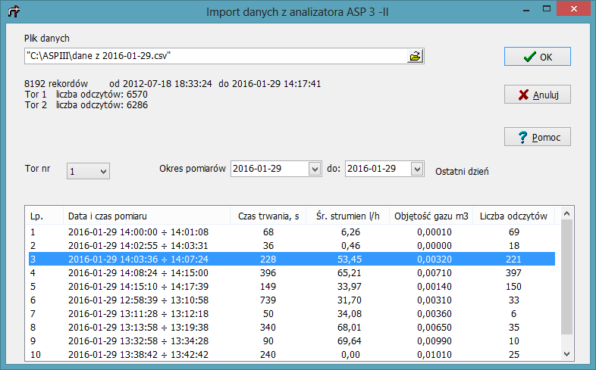This screenshot has width=596, height=370.
Task: Click flow value 6,26 in row 1
Action: point(350,232)
